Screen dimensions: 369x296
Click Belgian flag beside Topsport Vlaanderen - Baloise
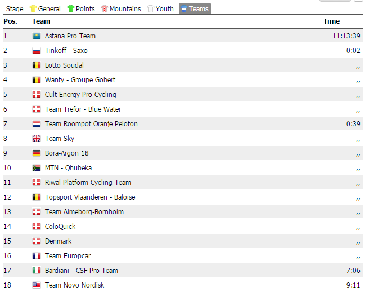click(37, 197)
